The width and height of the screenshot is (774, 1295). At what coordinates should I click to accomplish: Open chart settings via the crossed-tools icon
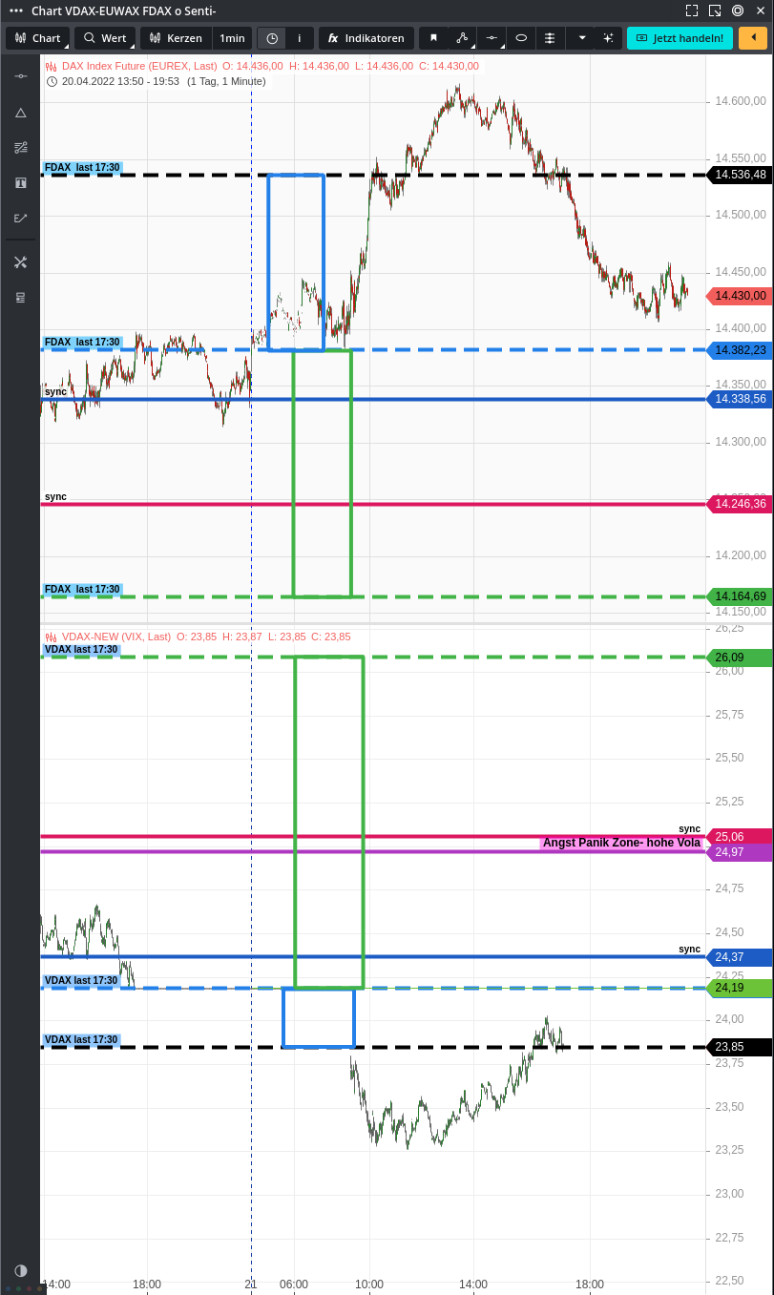pyautogui.click(x=20, y=261)
